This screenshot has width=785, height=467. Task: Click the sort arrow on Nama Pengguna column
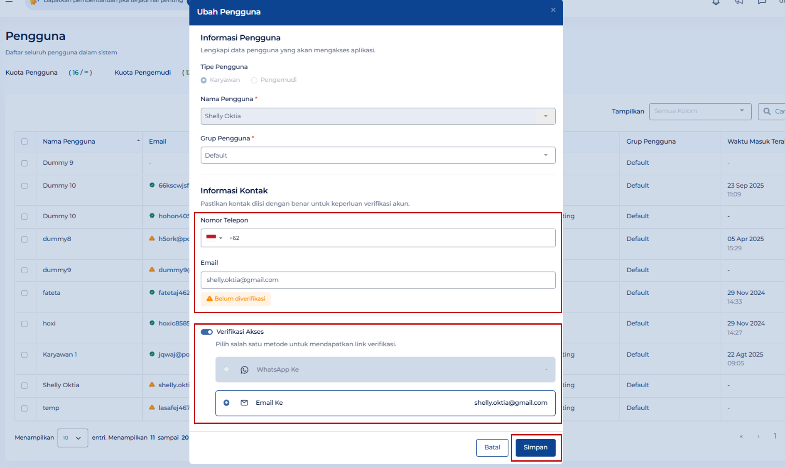pos(138,141)
